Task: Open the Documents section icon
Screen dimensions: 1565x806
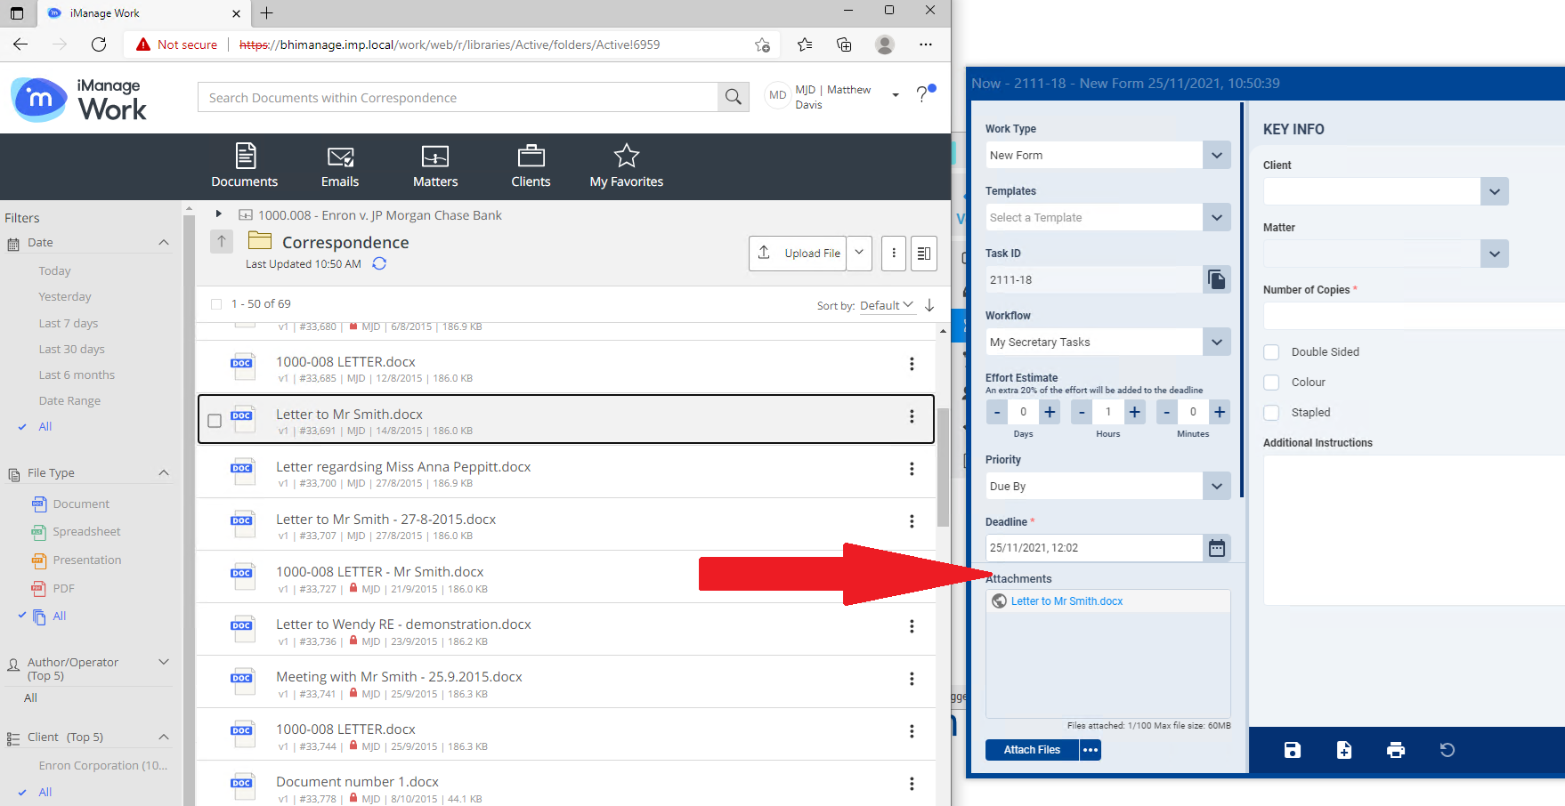Action: click(x=244, y=157)
